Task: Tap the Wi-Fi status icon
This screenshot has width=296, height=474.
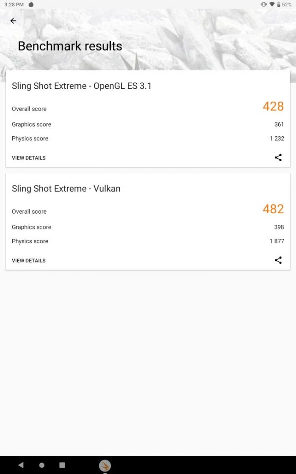Action: pyautogui.click(x=271, y=4)
